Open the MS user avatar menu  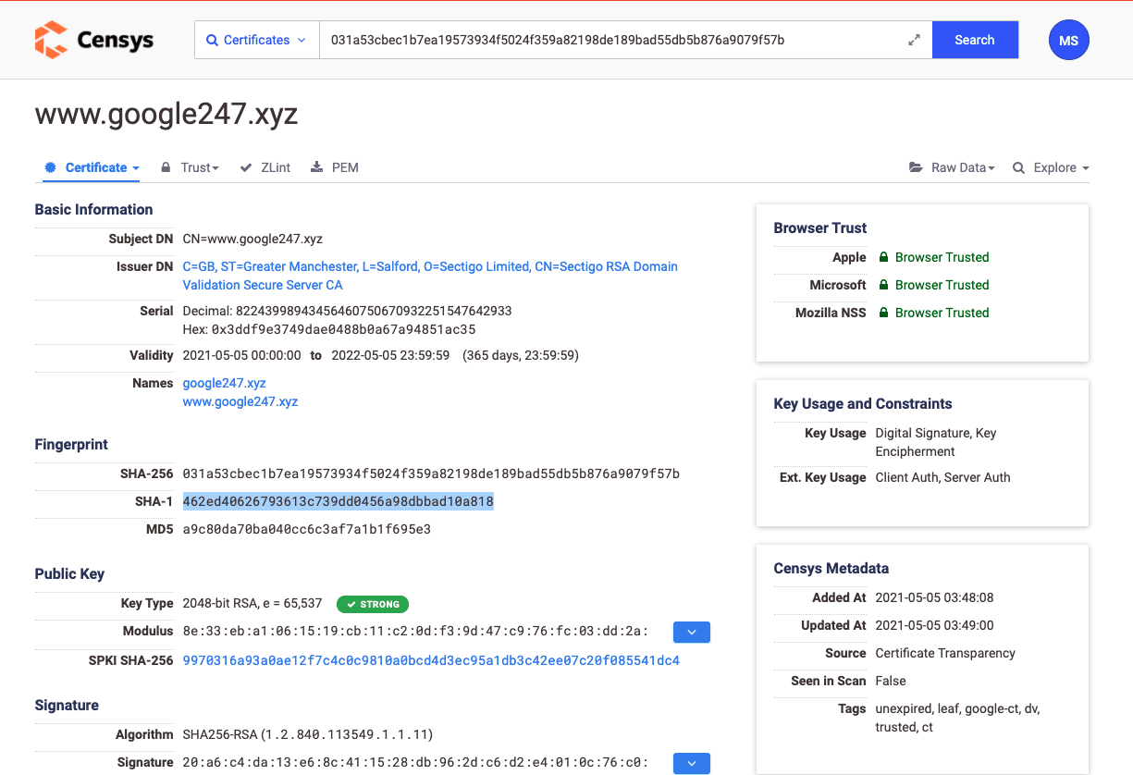(x=1068, y=41)
